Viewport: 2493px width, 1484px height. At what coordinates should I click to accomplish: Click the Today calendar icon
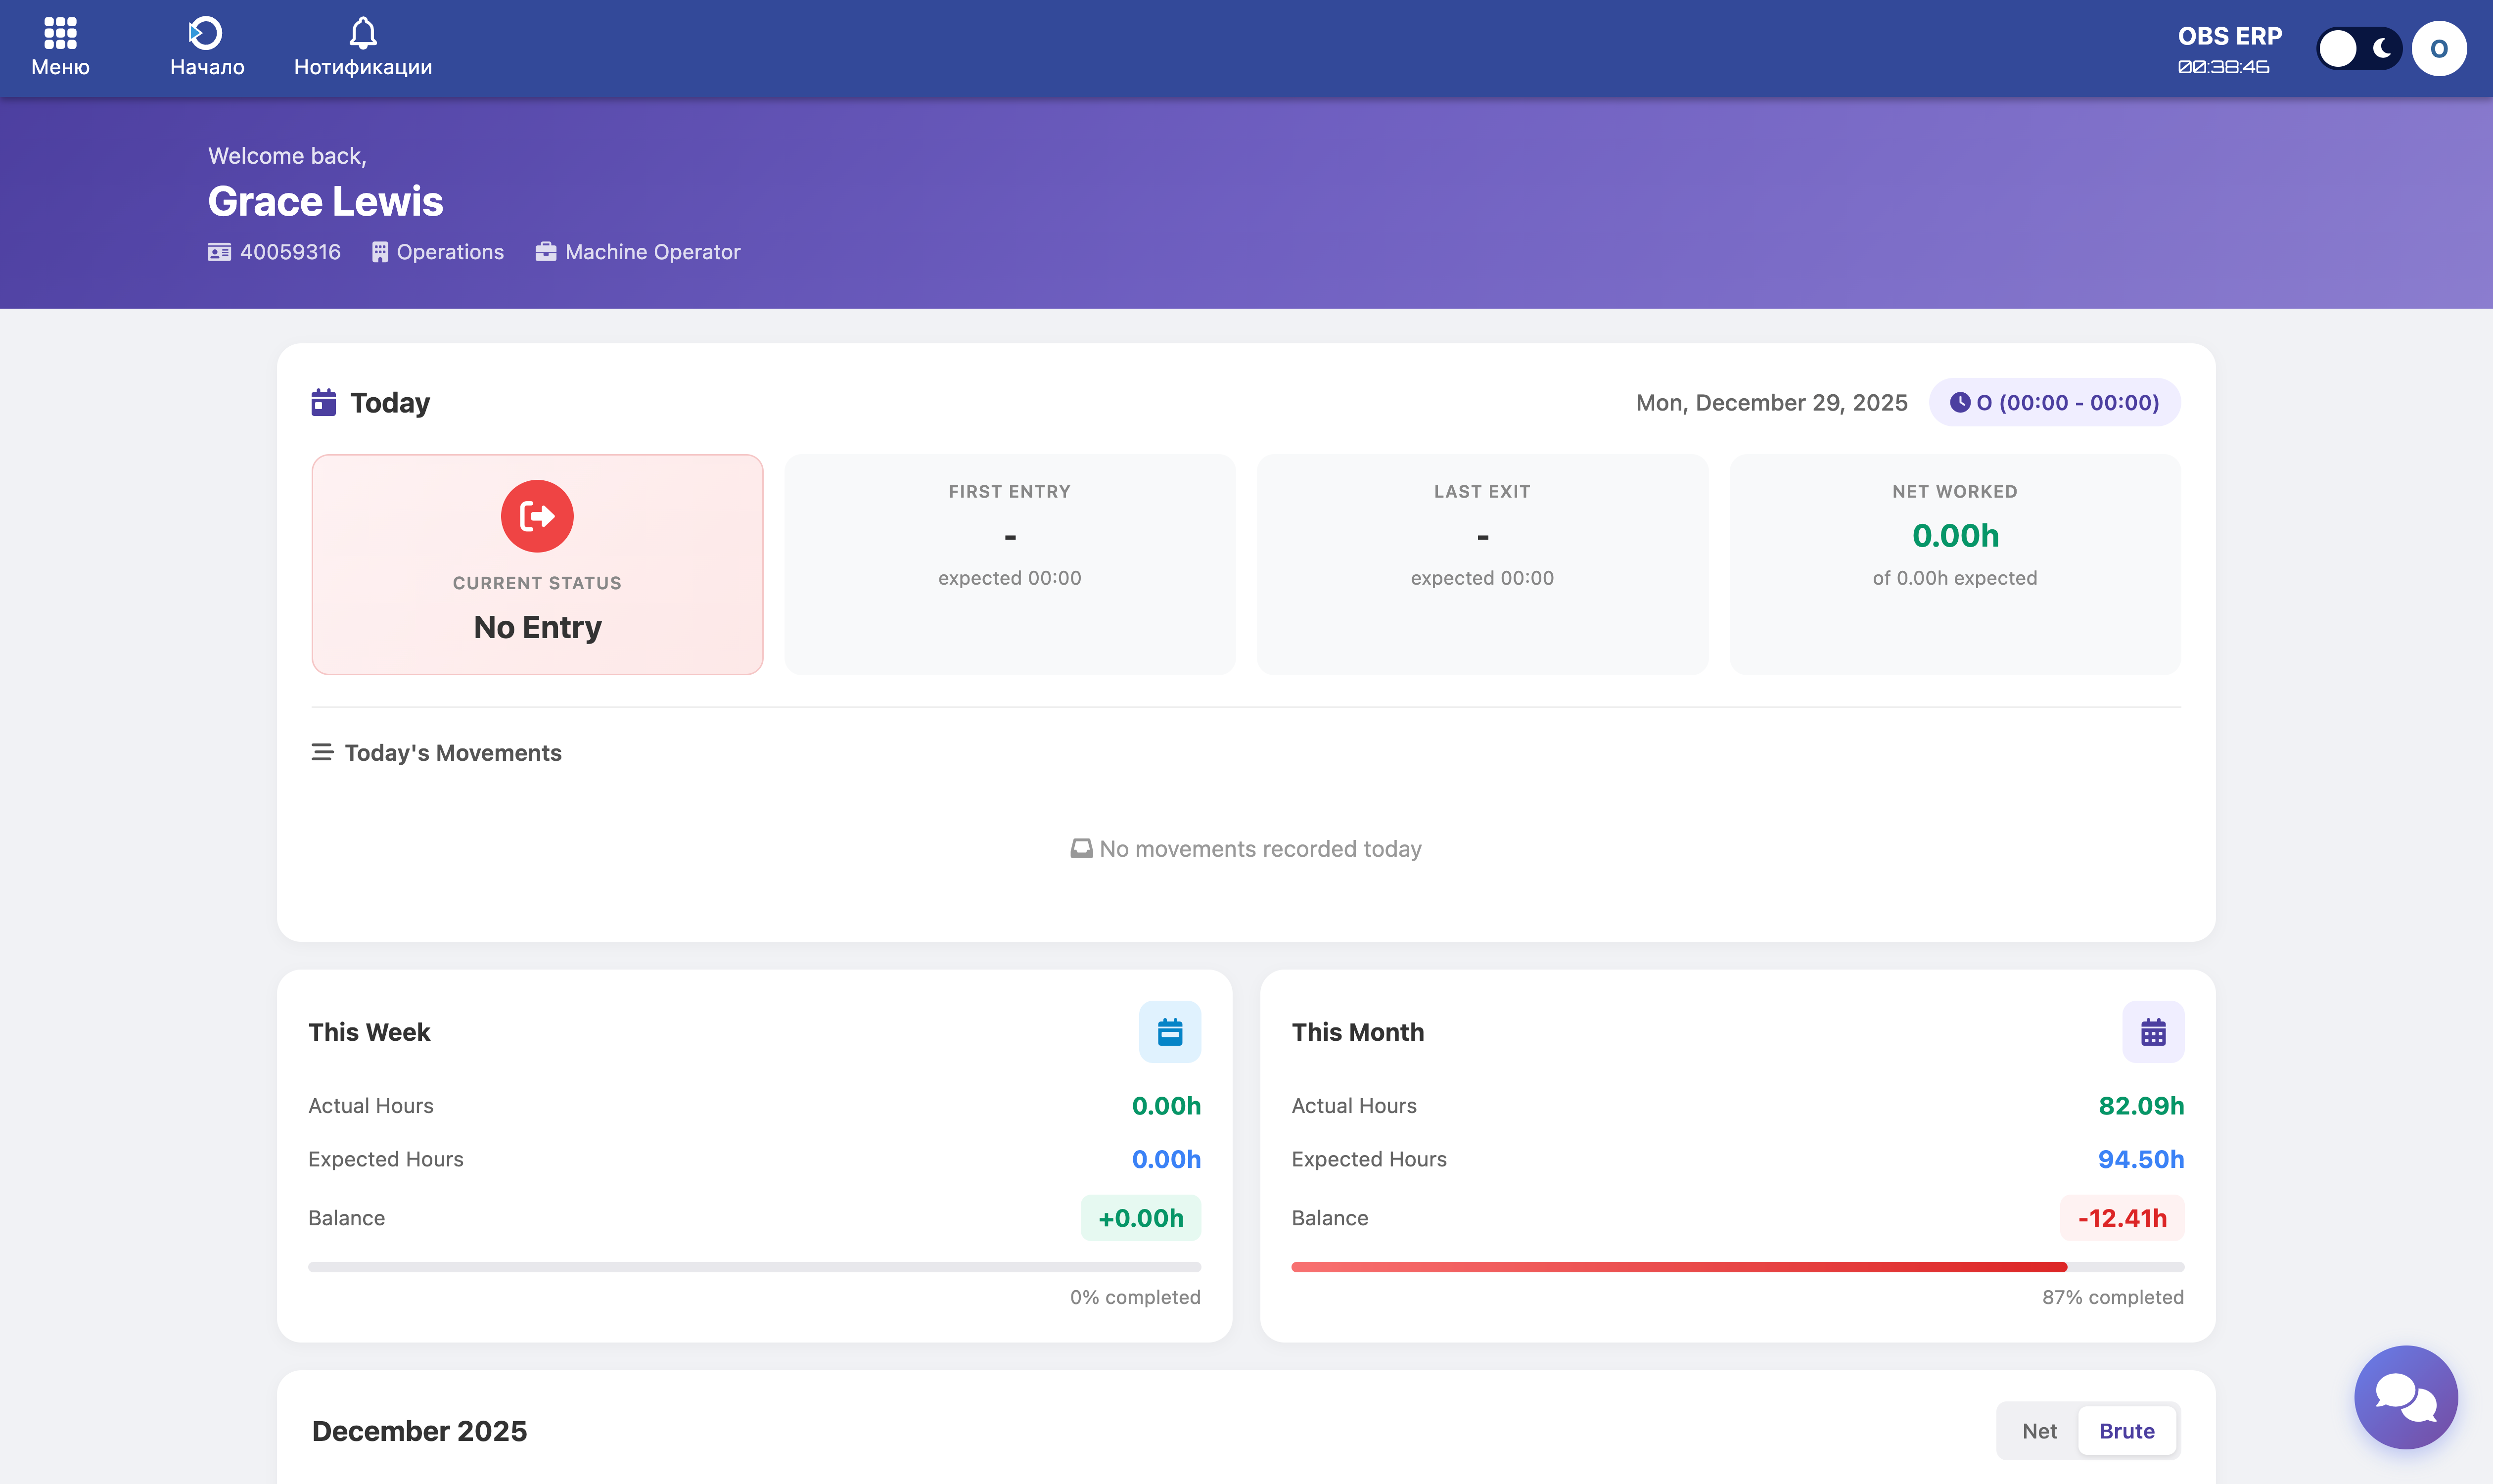point(323,402)
